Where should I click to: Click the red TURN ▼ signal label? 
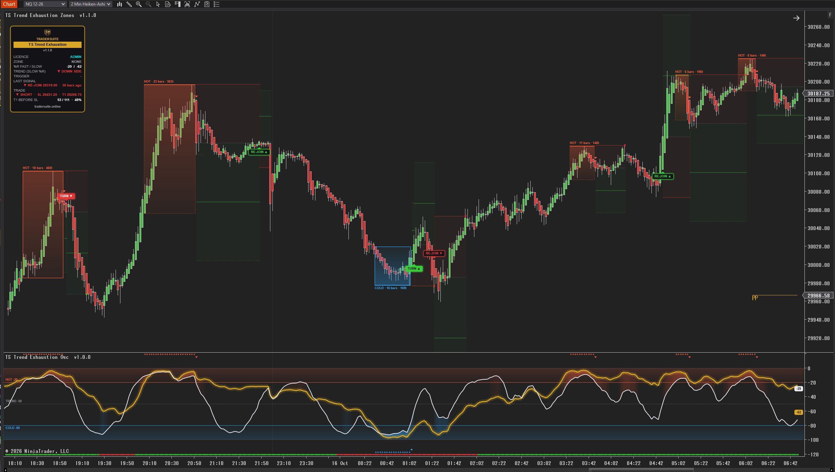tap(66, 196)
